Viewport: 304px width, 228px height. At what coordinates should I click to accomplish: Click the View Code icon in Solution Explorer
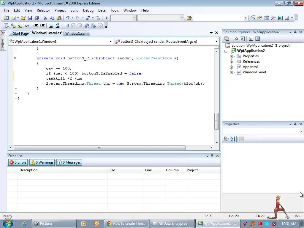point(251,39)
